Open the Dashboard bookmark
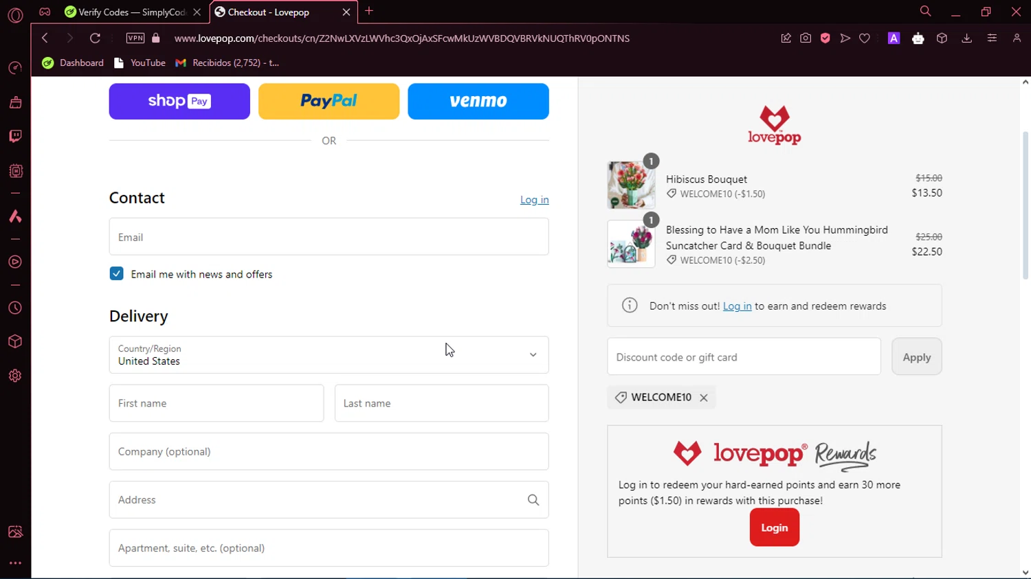 point(73,63)
